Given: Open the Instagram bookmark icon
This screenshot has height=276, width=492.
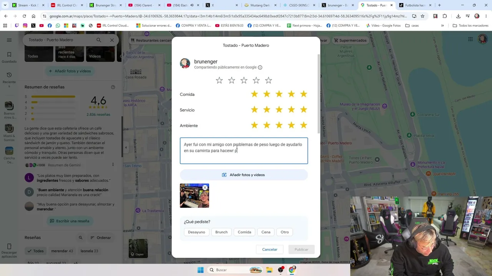Looking at the screenshot, I should pos(25,26).
